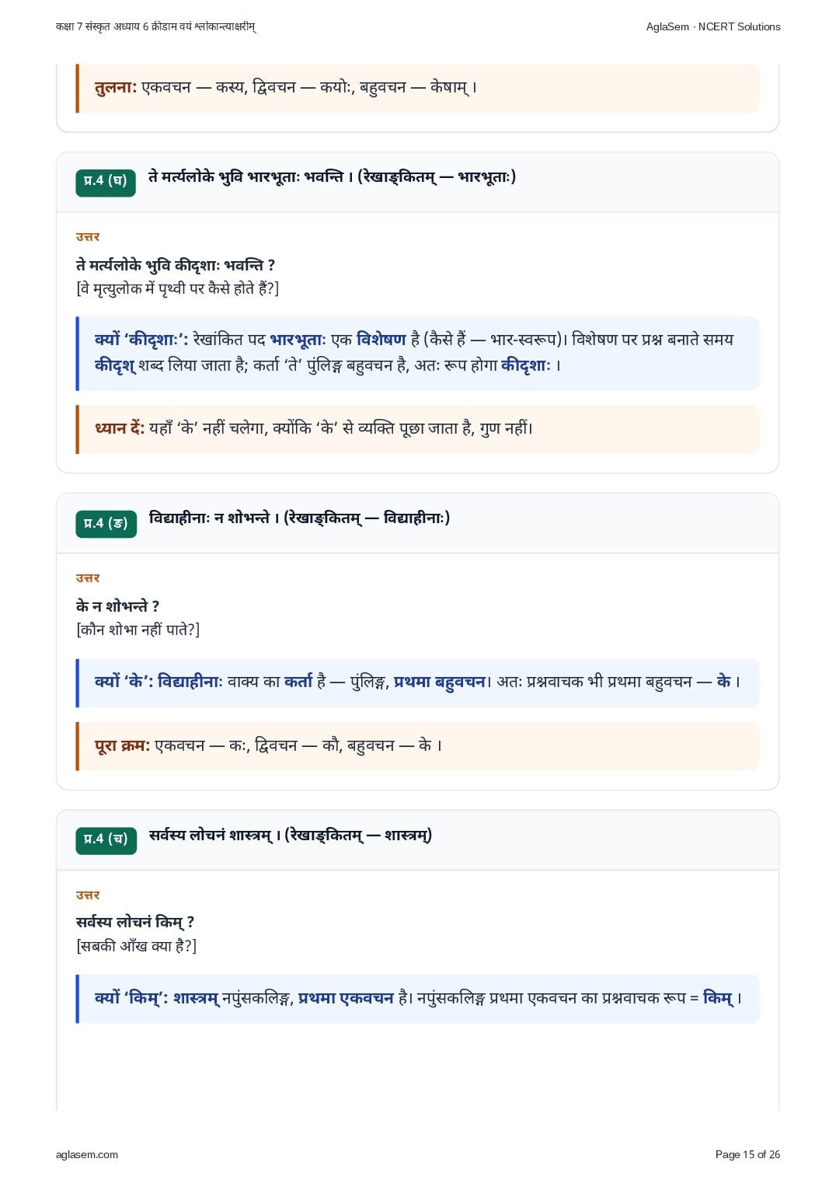This screenshot has height=1183, width=836.
Task: Click the Page 15 of 26 indicator
Action: [x=747, y=1154]
